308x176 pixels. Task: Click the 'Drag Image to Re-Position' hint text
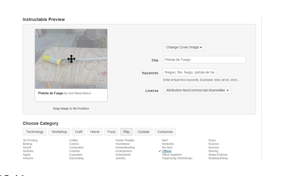[x=71, y=108]
